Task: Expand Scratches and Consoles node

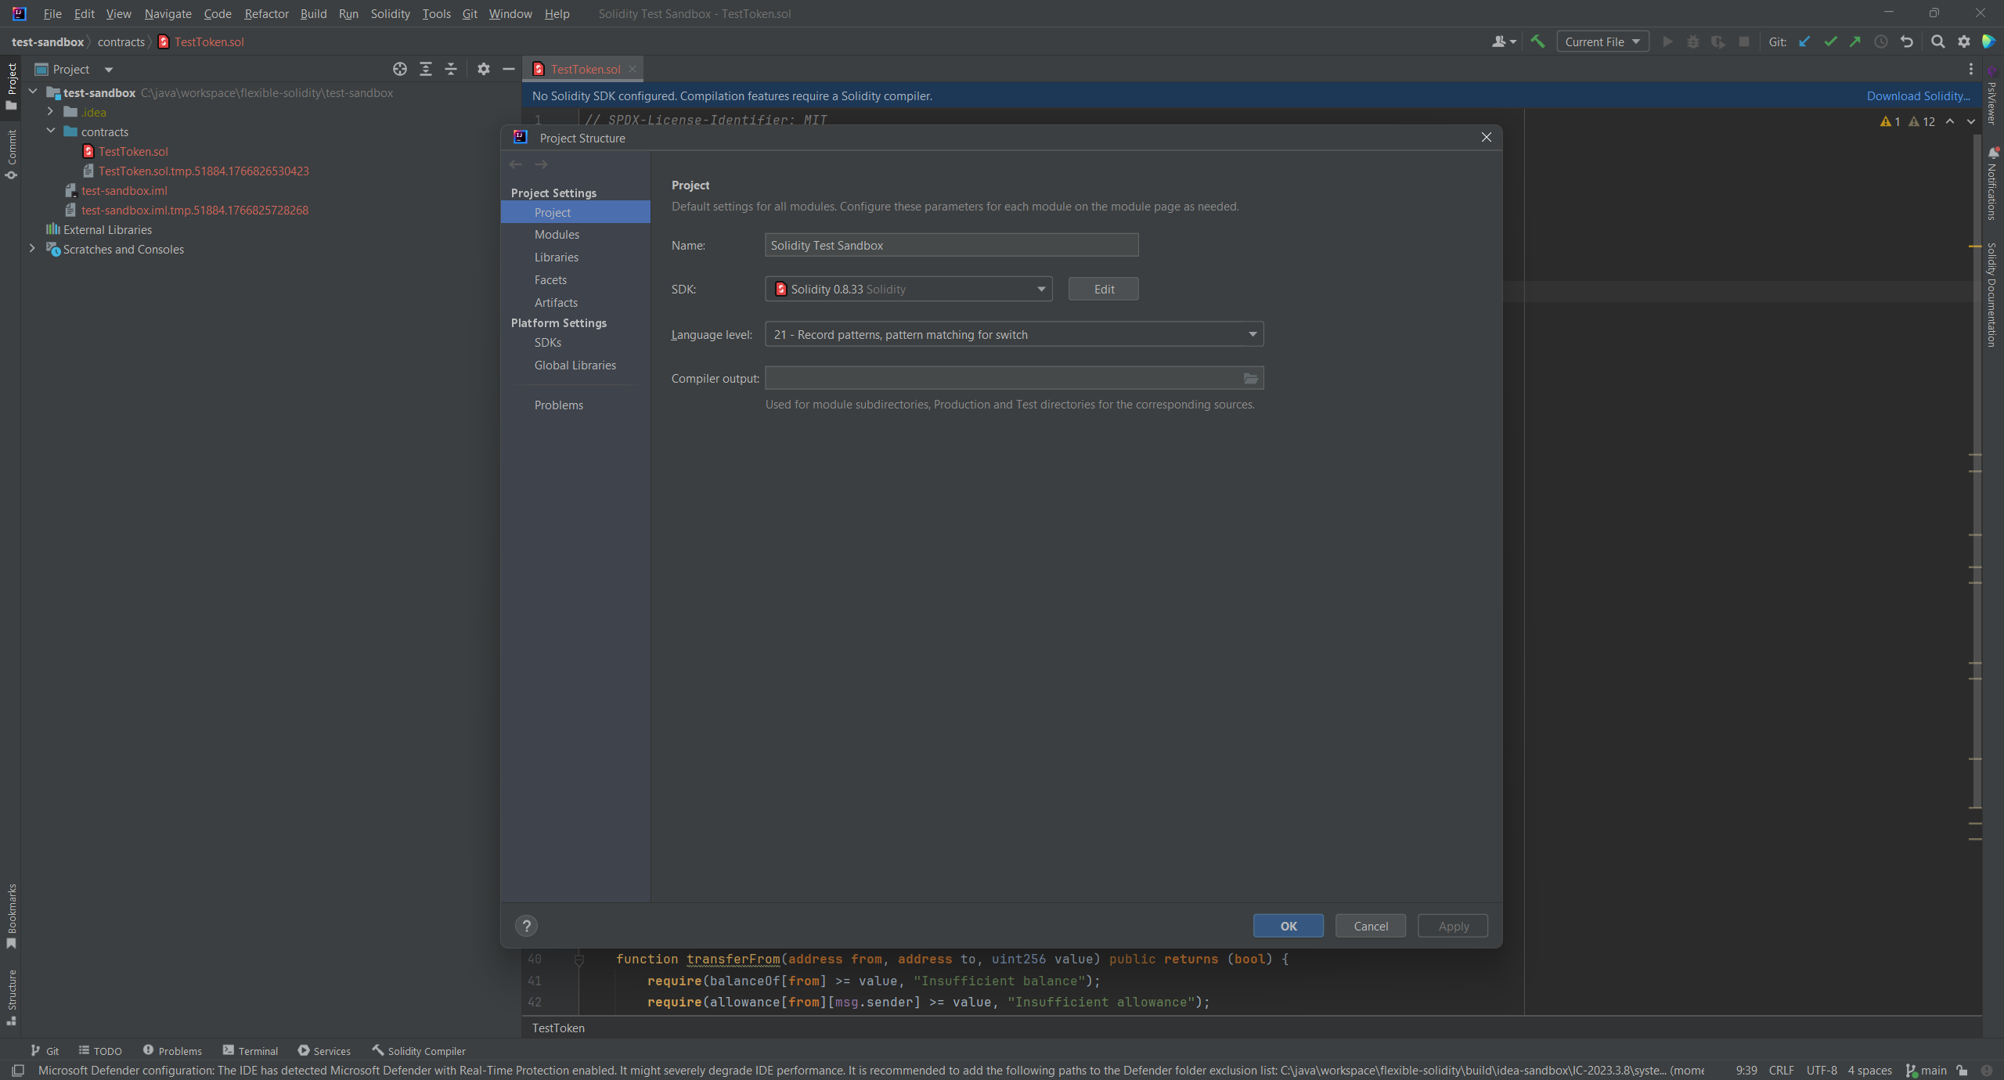Action: [x=33, y=249]
